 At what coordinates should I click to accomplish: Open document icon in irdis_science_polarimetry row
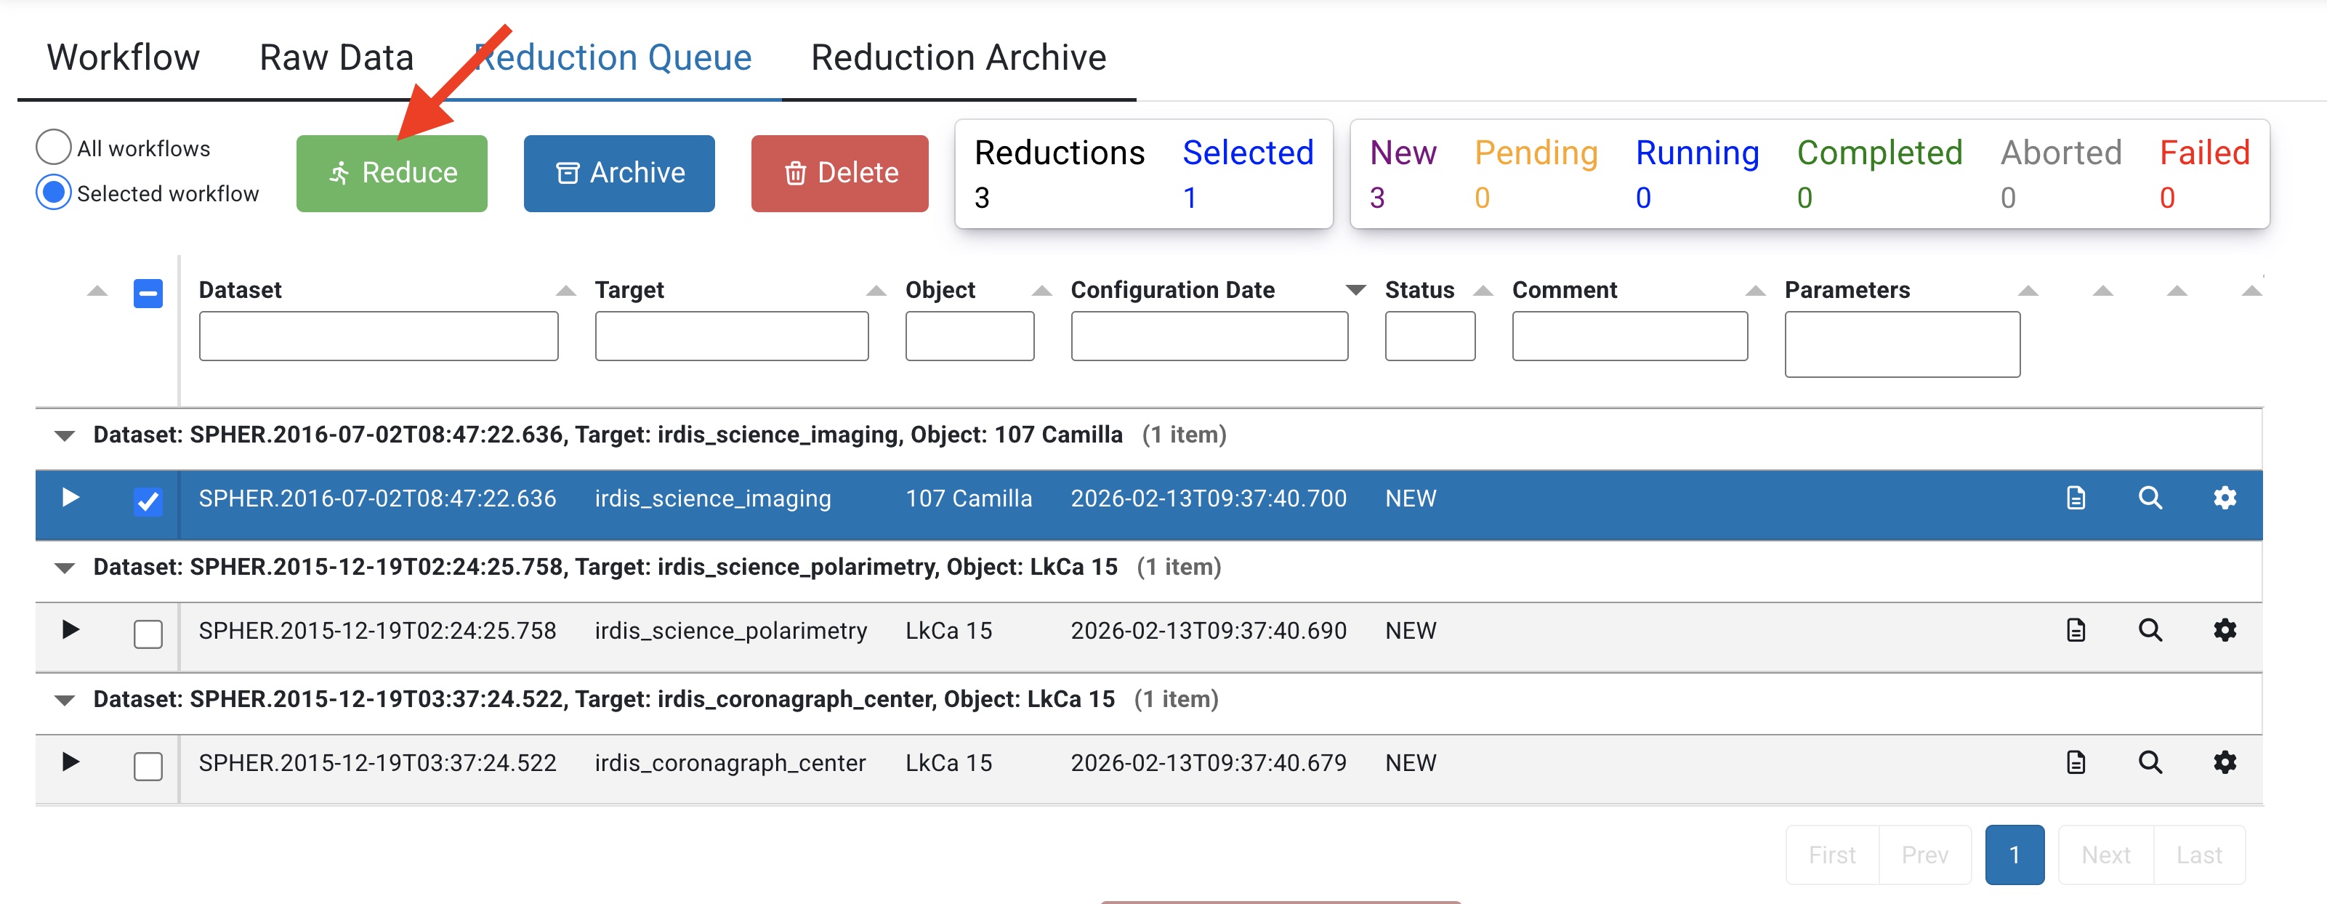click(x=2076, y=630)
